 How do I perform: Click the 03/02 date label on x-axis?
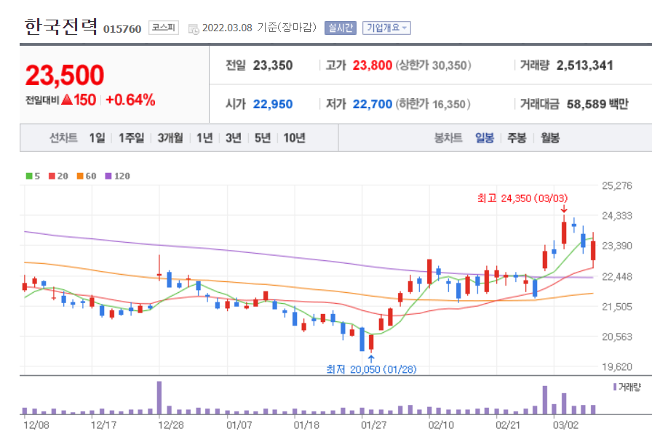tap(565, 425)
